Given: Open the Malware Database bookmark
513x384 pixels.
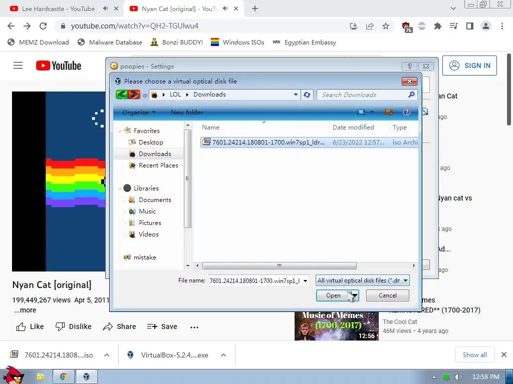Looking at the screenshot, I should 110,42.
